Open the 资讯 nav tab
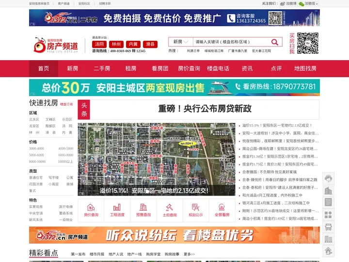The image size is (349, 262). [x=247, y=68]
